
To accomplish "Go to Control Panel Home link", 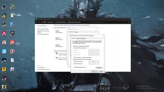I will [42, 26].
